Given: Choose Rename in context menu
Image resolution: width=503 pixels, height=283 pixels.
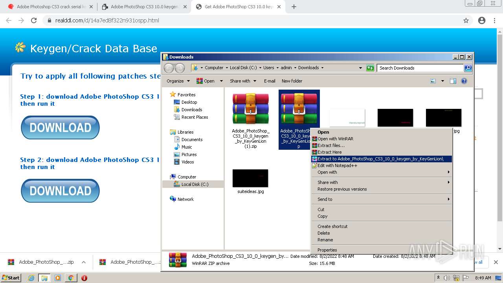Looking at the screenshot, I should pyautogui.click(x=381, y=240).
